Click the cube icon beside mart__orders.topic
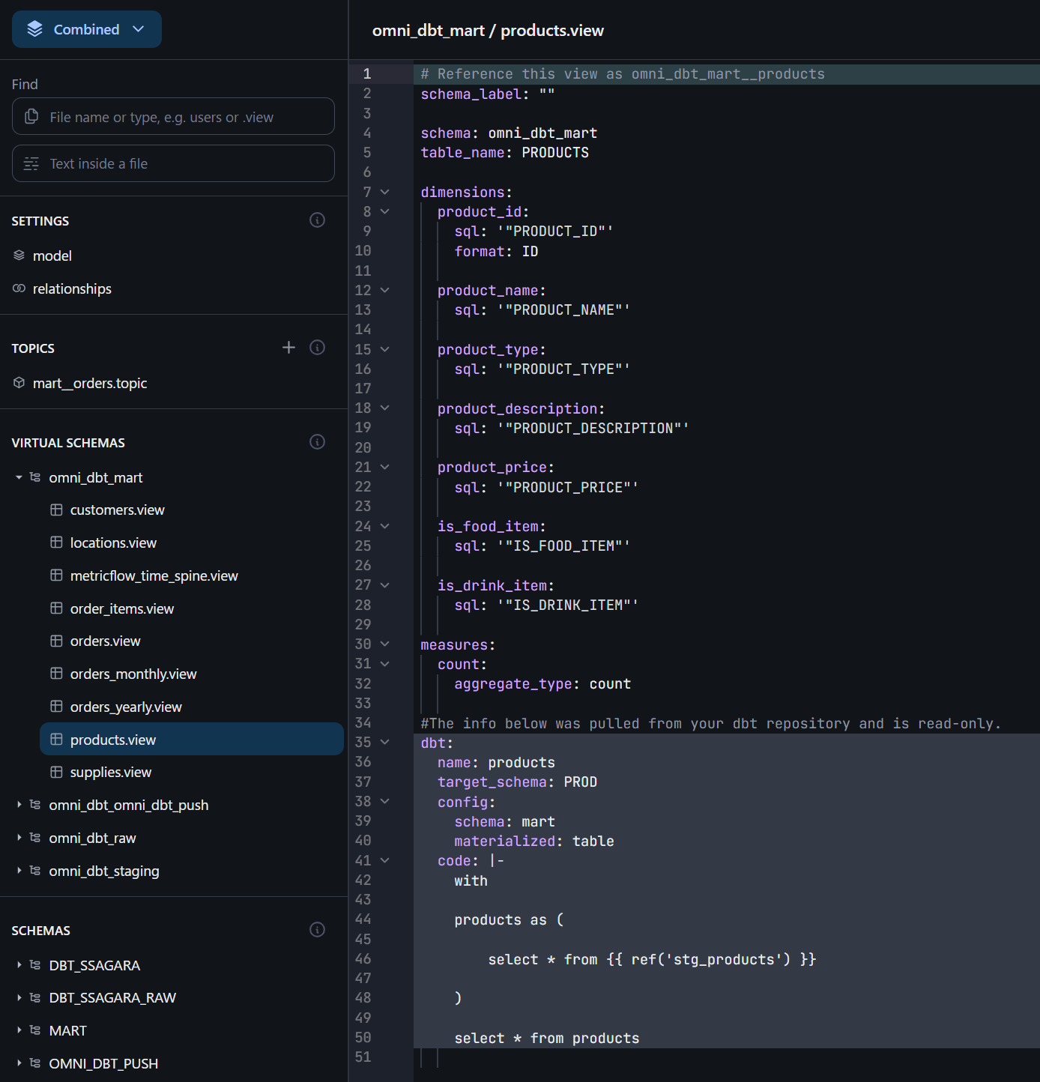1040x1082 pixels. (x=19, y=383)
